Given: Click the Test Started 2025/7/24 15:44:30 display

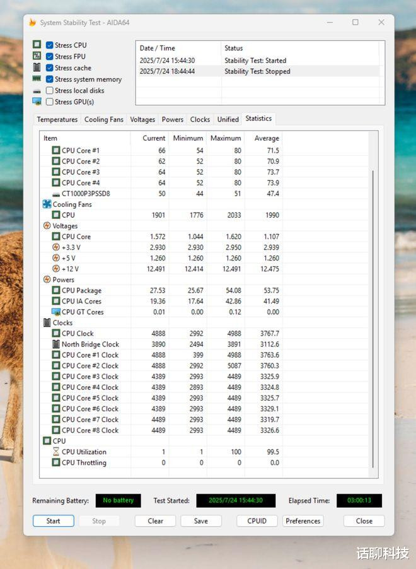Looking at the screenshot, I should pyautogui.click(x=236, y=500).
